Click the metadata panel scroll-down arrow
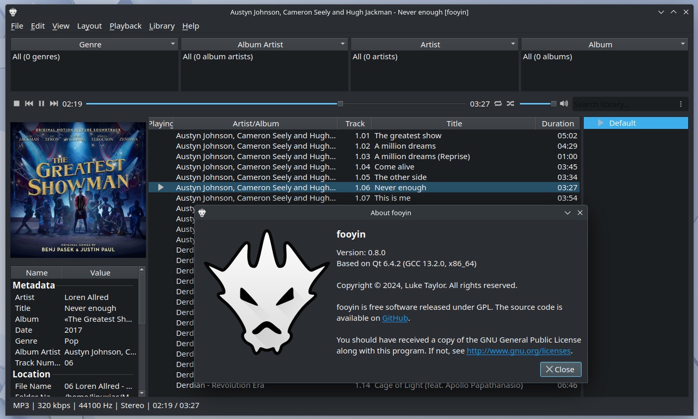The height and width of the screenshot is (419, 698). pyautogui.click(x=142, y=393)
